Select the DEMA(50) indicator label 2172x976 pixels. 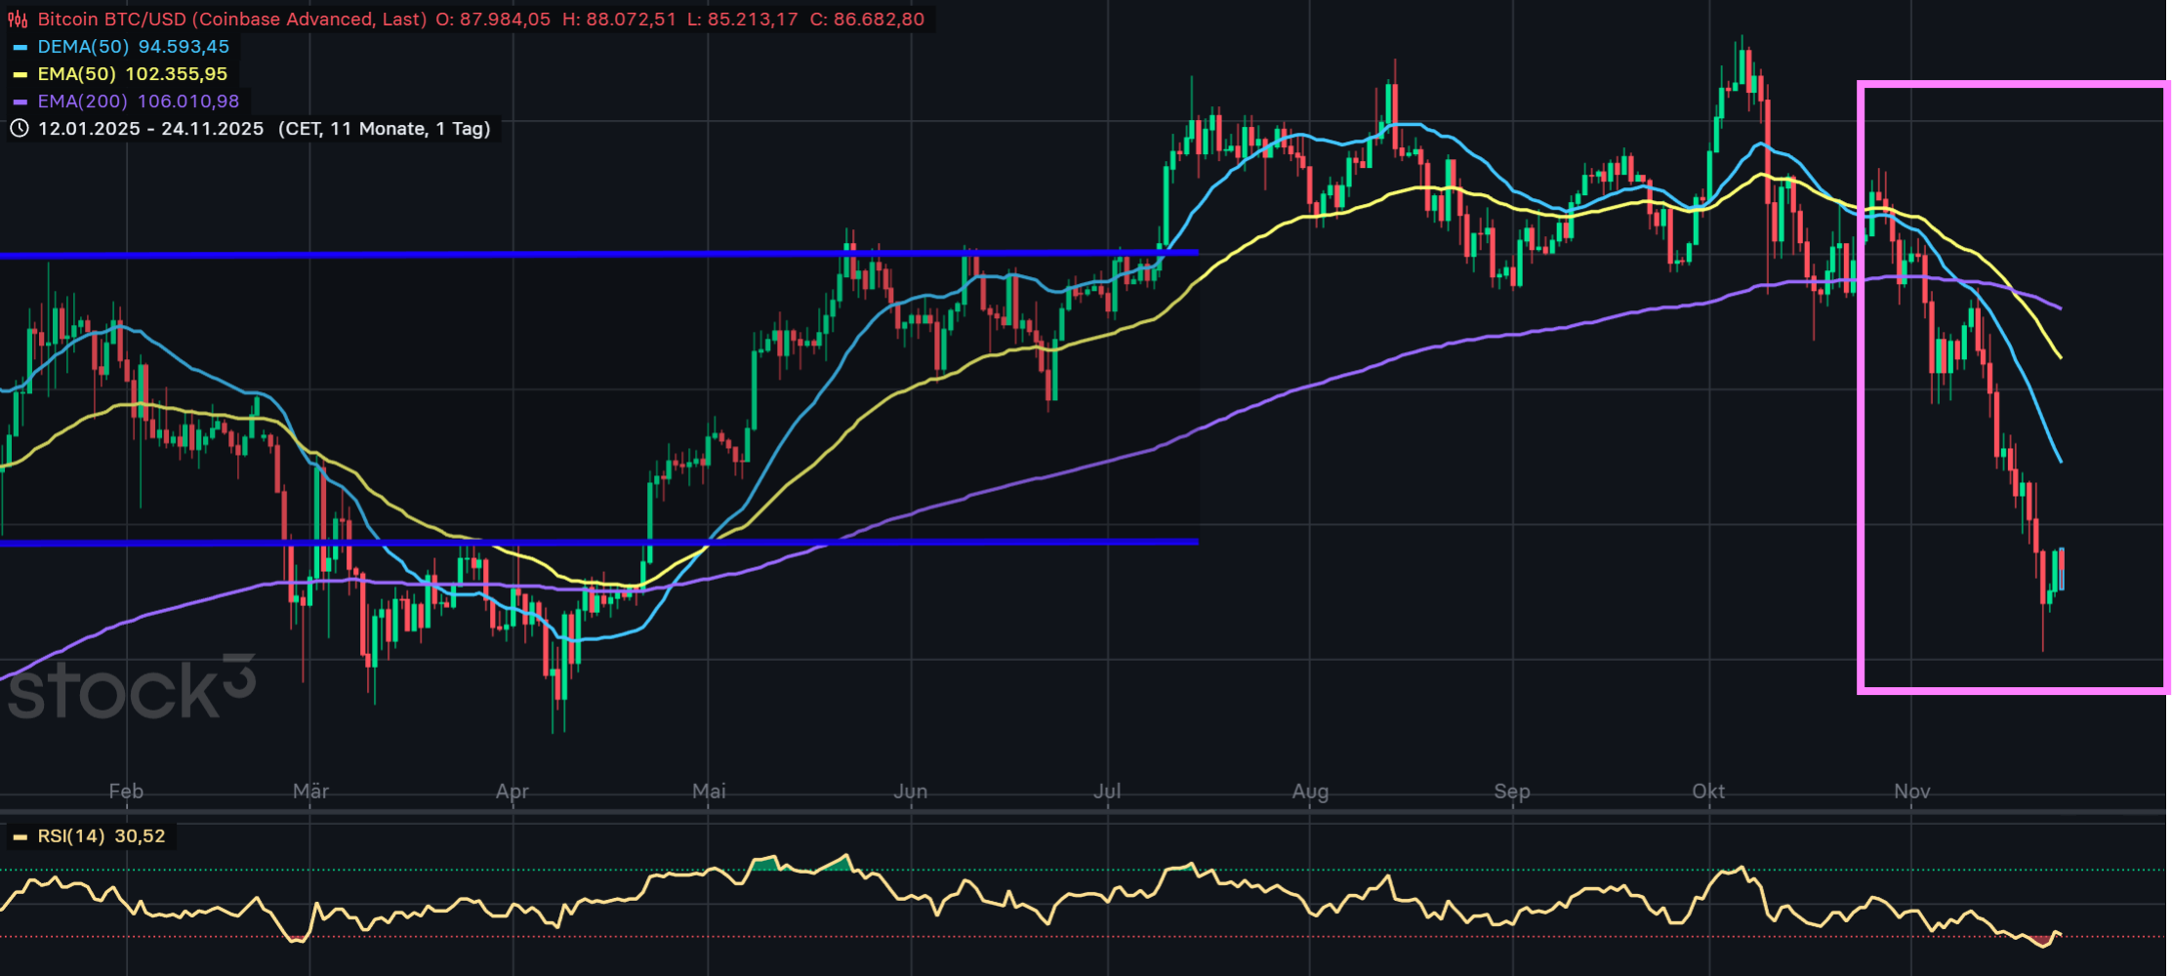click(x=83, y=47)
